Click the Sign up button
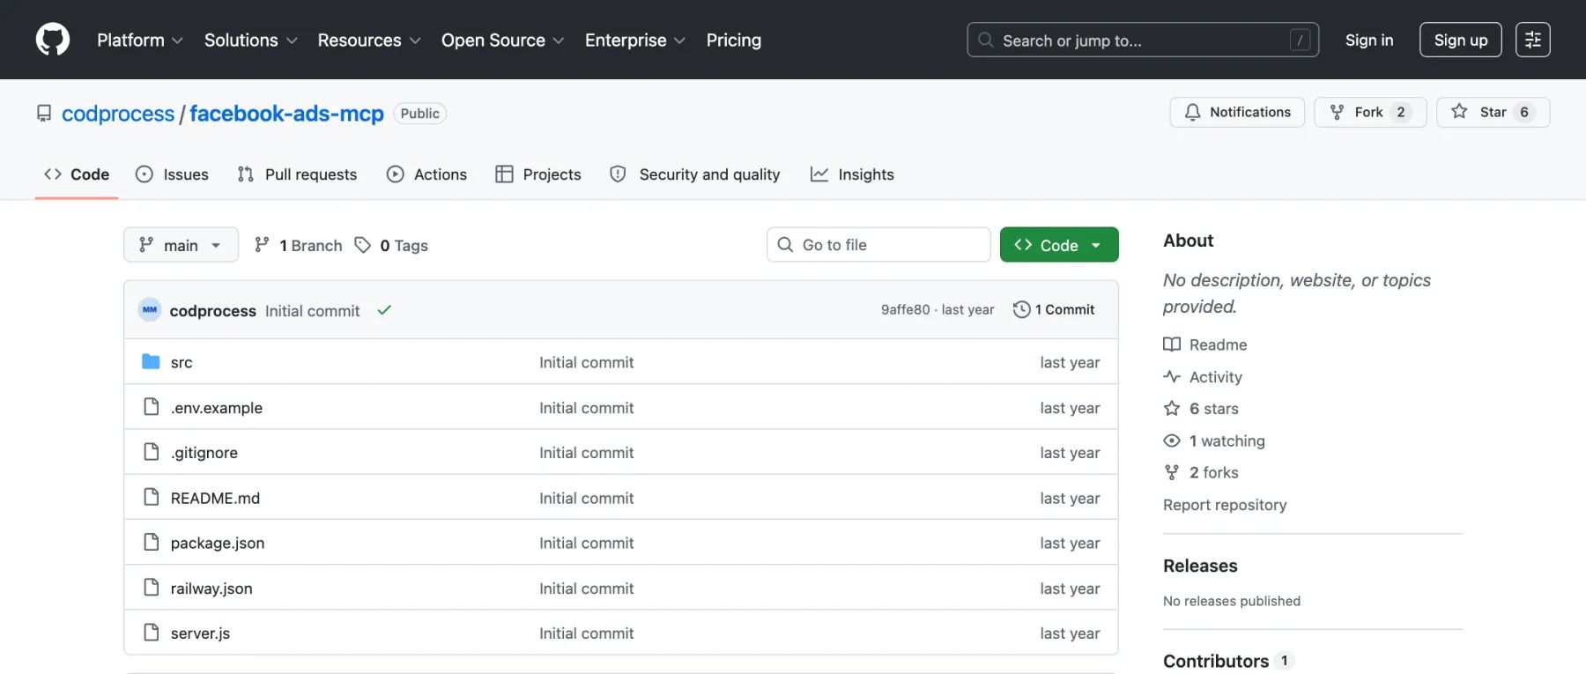This screenshot has height=674, width=1586. click(x=1461, y=40)
